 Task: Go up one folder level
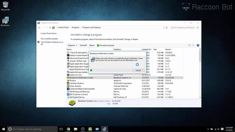click(50, 27)
